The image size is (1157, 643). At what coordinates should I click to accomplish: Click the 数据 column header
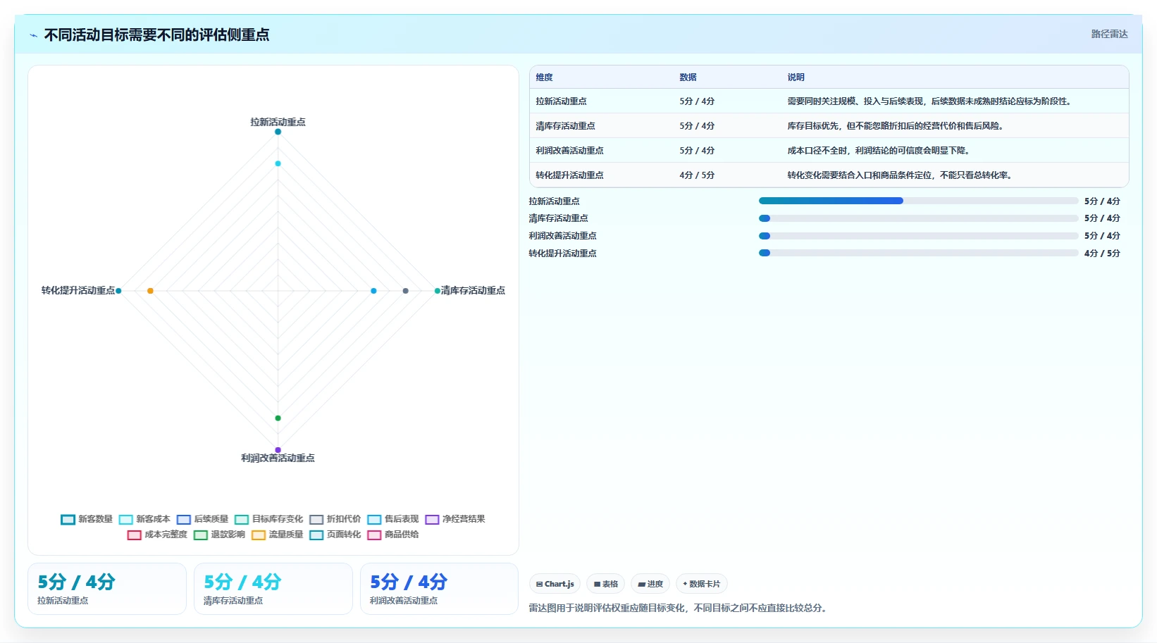(x=688, y=77)
